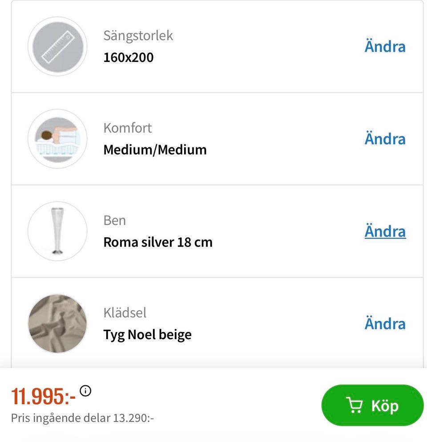Open the price info icon
Screen dimensions: 427x442
86,391
